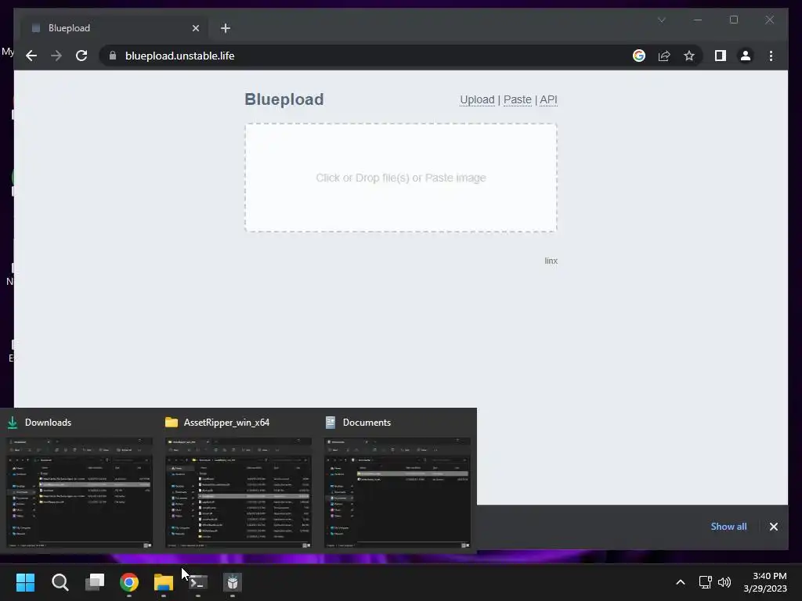Open Task View from taskbar

click(x=95, y=582)
